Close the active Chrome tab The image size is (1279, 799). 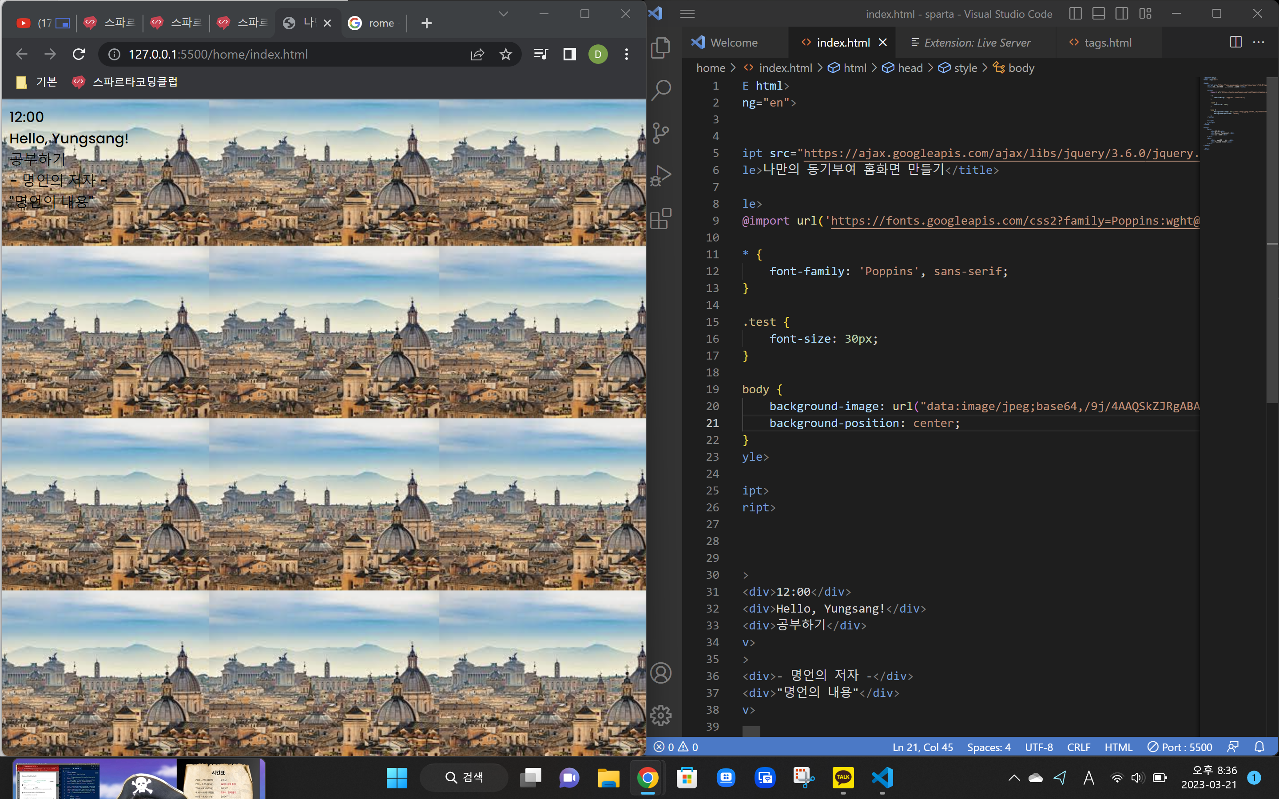click(x=327, y=23)
